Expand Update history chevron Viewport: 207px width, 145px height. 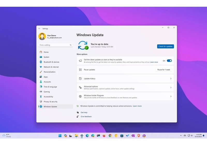click(171, 78)
